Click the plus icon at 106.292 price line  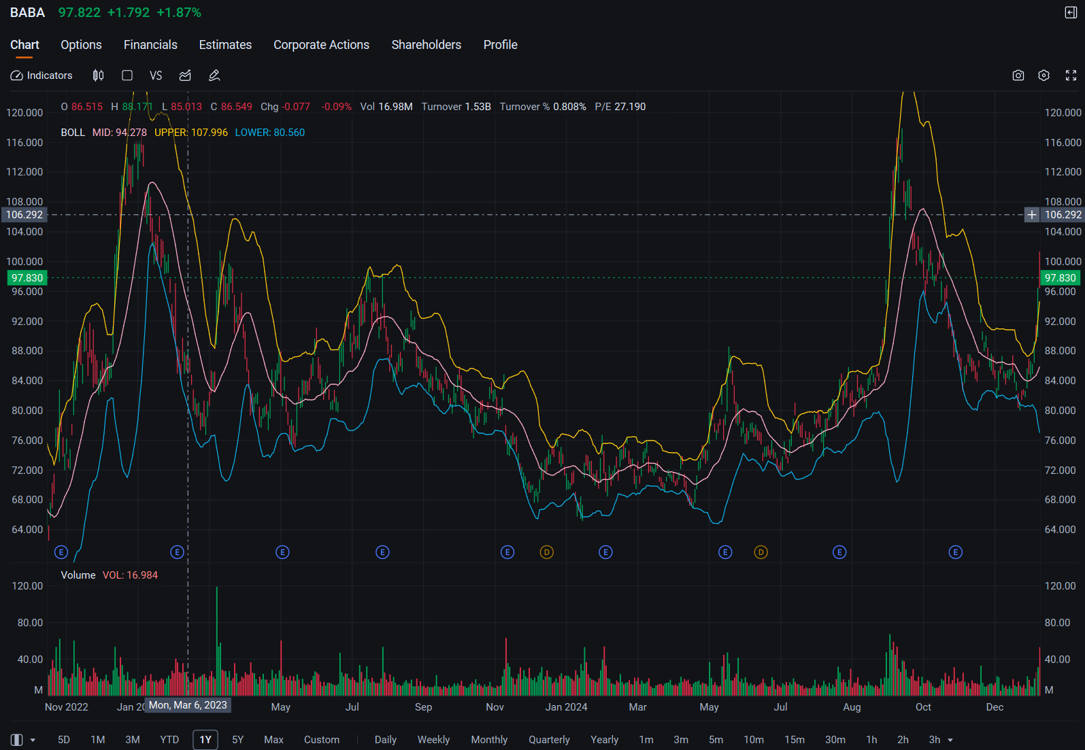(1032, 215)
